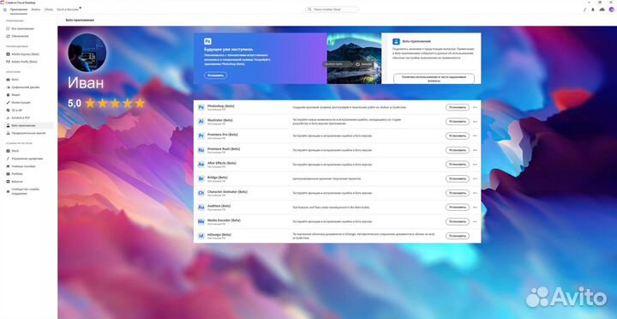Image resolution: width=617 pixels, height=319 pixels.
Task: Install Premiere Rush (Beta)
Action: point(458,150)
